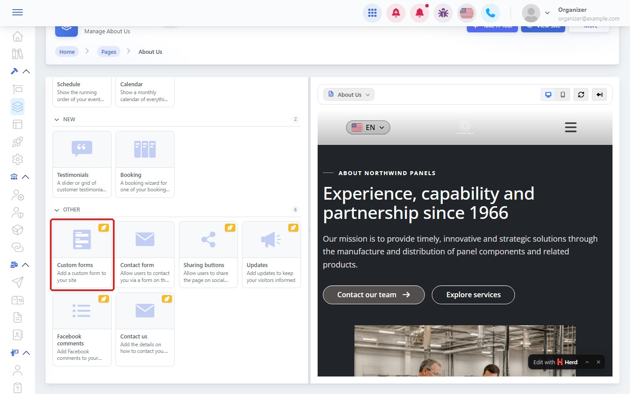Go to Home breadcrumb

point(67,52)
